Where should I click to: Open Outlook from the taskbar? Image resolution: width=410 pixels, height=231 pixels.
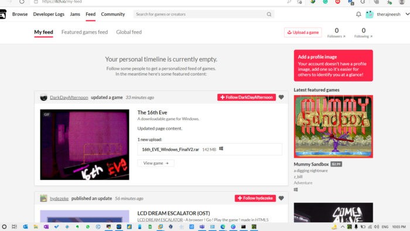(25, 227)
